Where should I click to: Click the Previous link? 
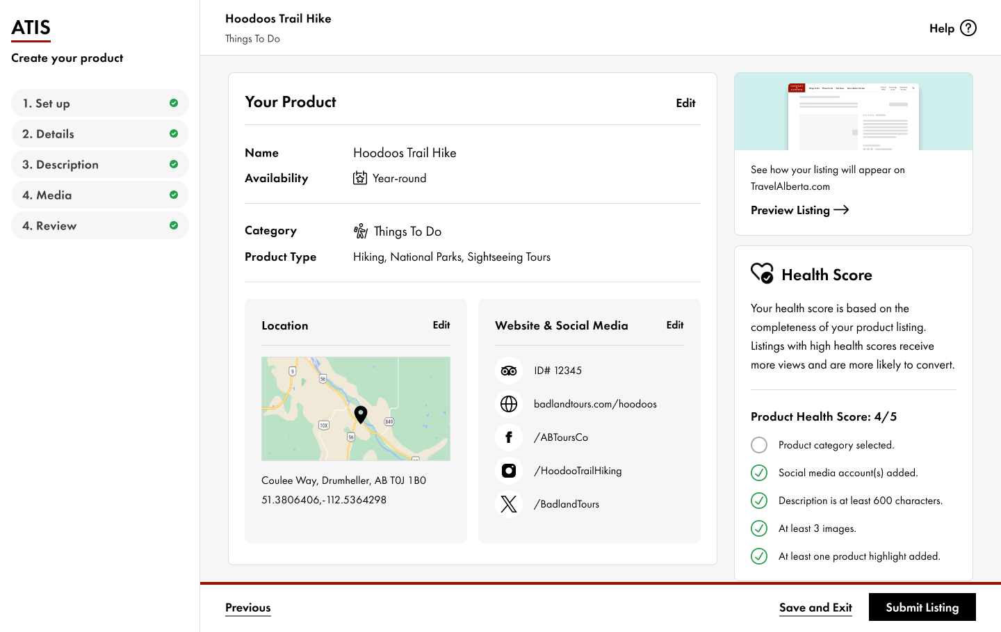click(x=248, y=608)
